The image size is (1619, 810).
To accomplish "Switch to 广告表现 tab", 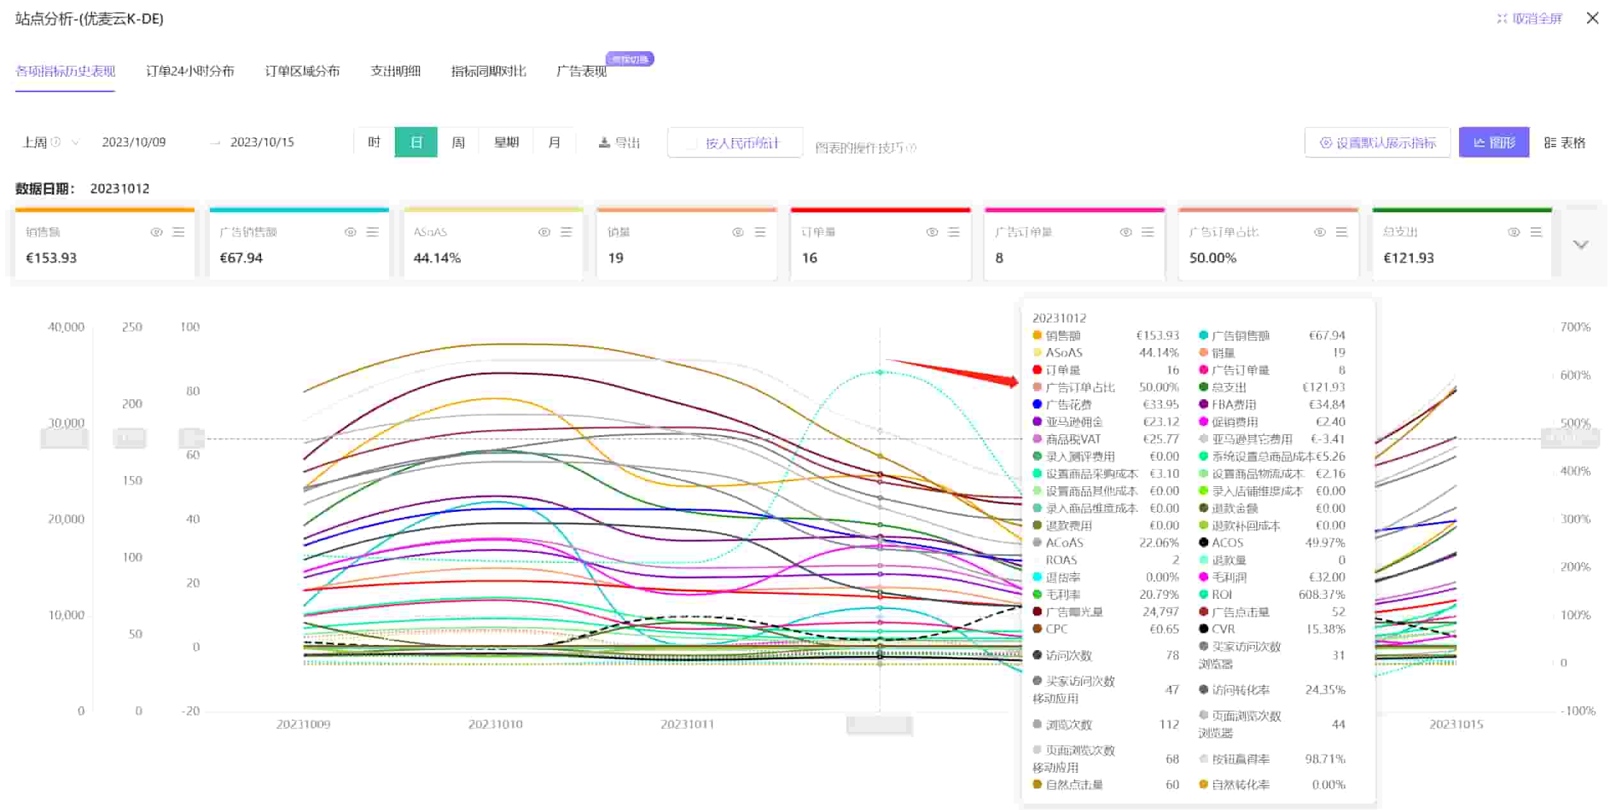I will point(581,71).
